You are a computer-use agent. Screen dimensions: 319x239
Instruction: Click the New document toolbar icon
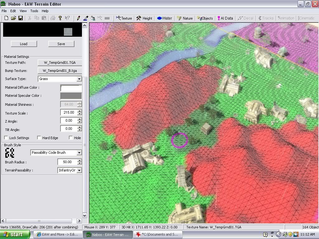click(6, 18)
